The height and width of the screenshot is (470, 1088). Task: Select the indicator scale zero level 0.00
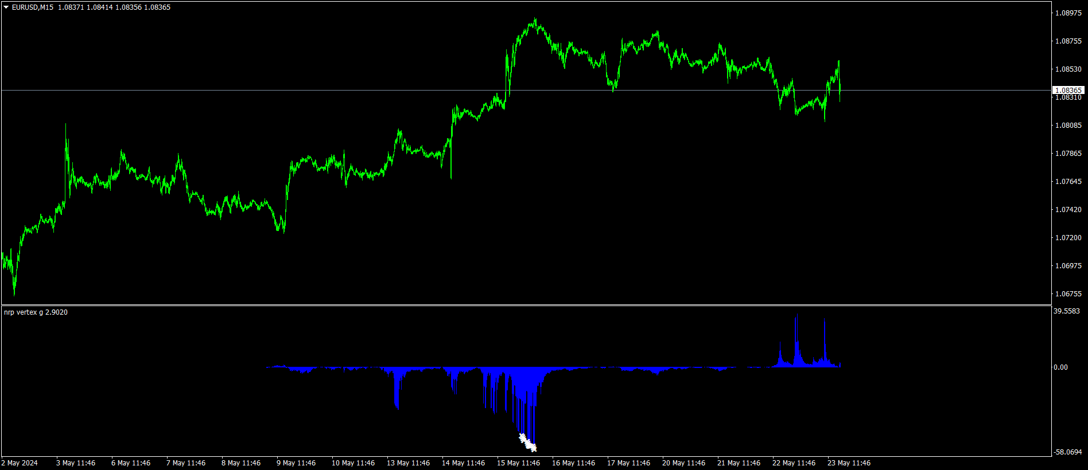point(1061,367)
